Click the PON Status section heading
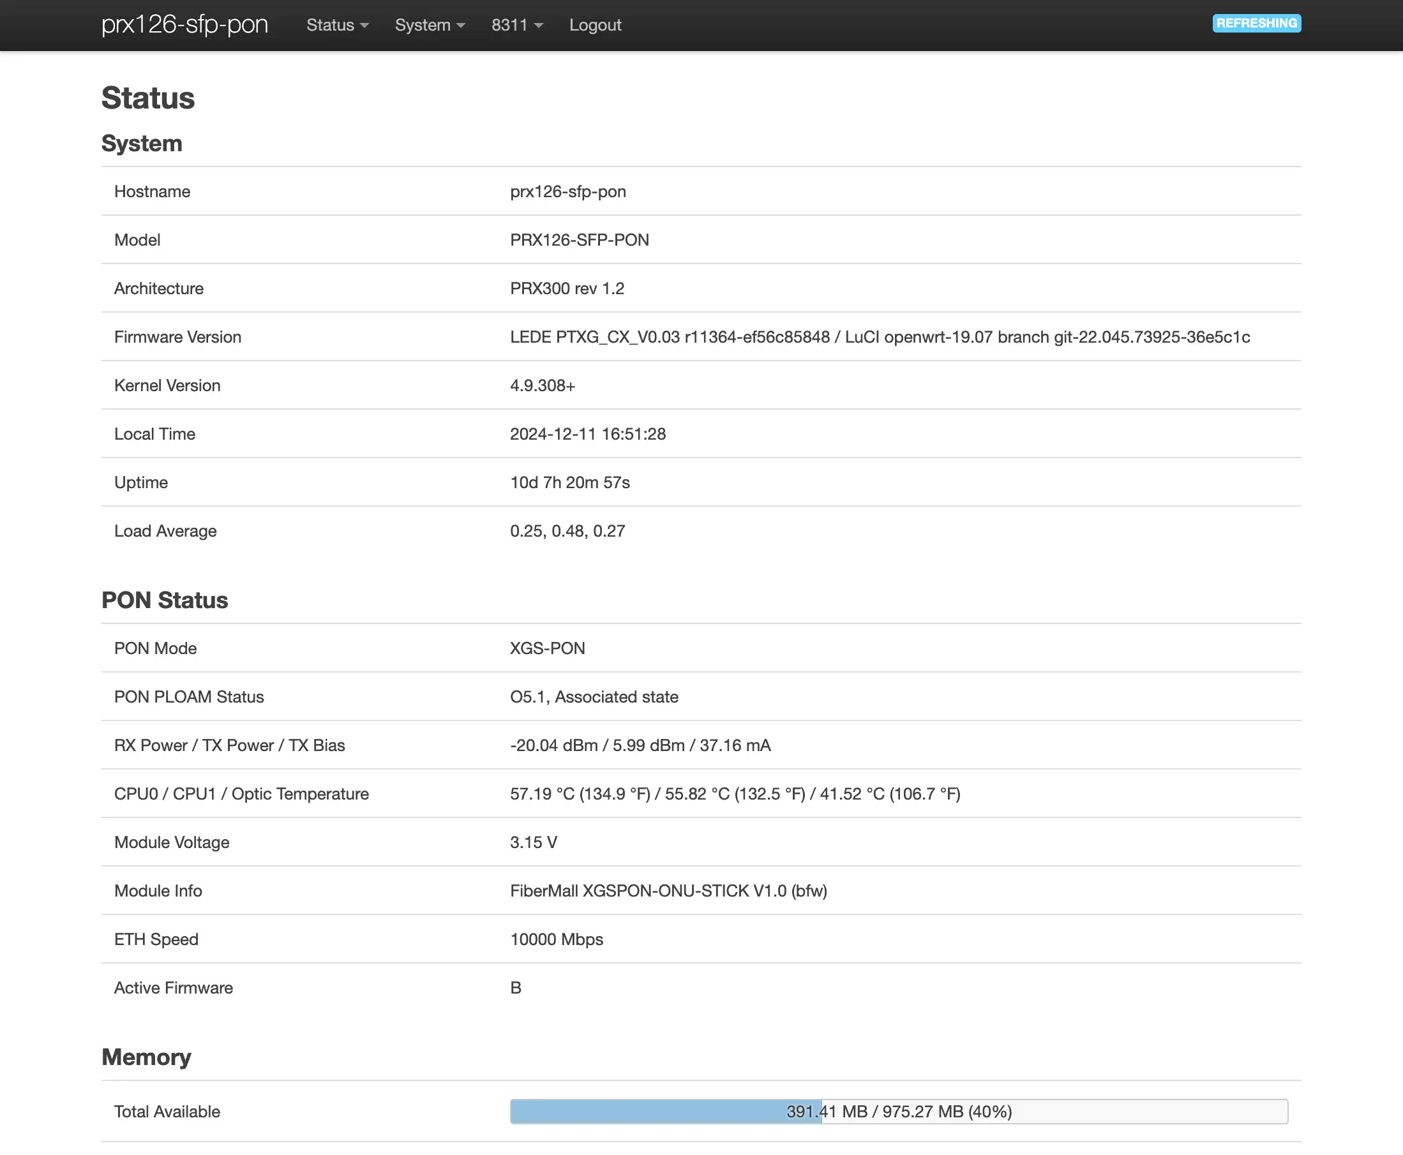 (x=165, y=600)
